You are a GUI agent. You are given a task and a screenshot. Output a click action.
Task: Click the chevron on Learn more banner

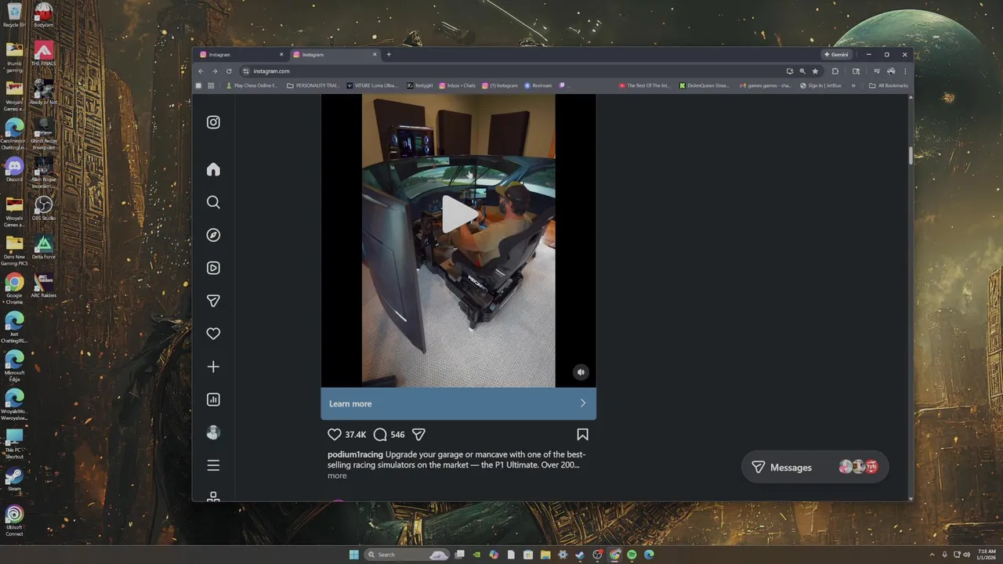click(582, 403)
